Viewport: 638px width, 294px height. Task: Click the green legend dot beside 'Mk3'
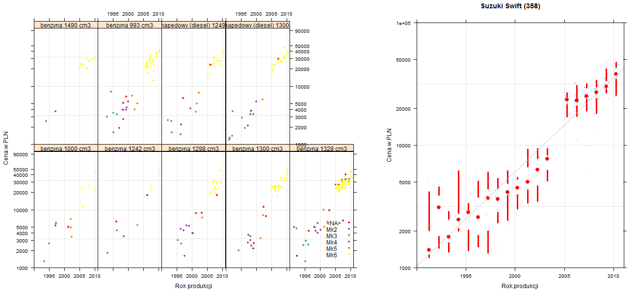pyautogui.click(x=349, y=235)
